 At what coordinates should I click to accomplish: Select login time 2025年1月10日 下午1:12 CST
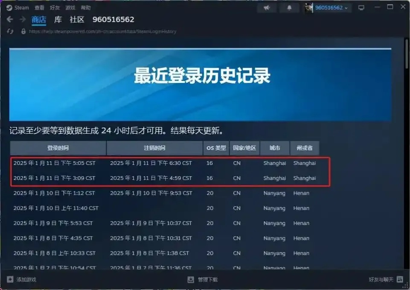click(54, 193)
